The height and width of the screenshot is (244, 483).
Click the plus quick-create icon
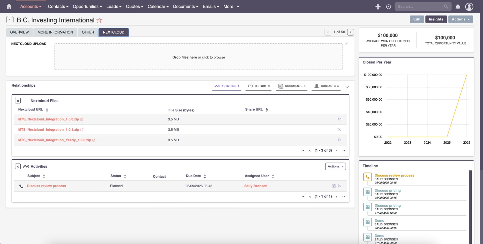(378, 7)
